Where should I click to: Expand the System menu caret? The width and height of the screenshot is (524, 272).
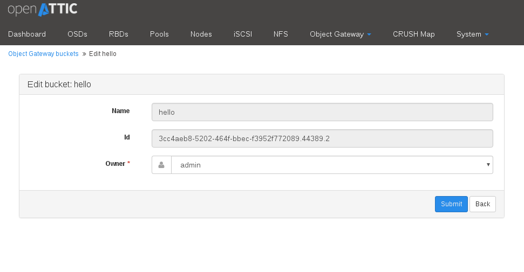click(x=487, y=34)
